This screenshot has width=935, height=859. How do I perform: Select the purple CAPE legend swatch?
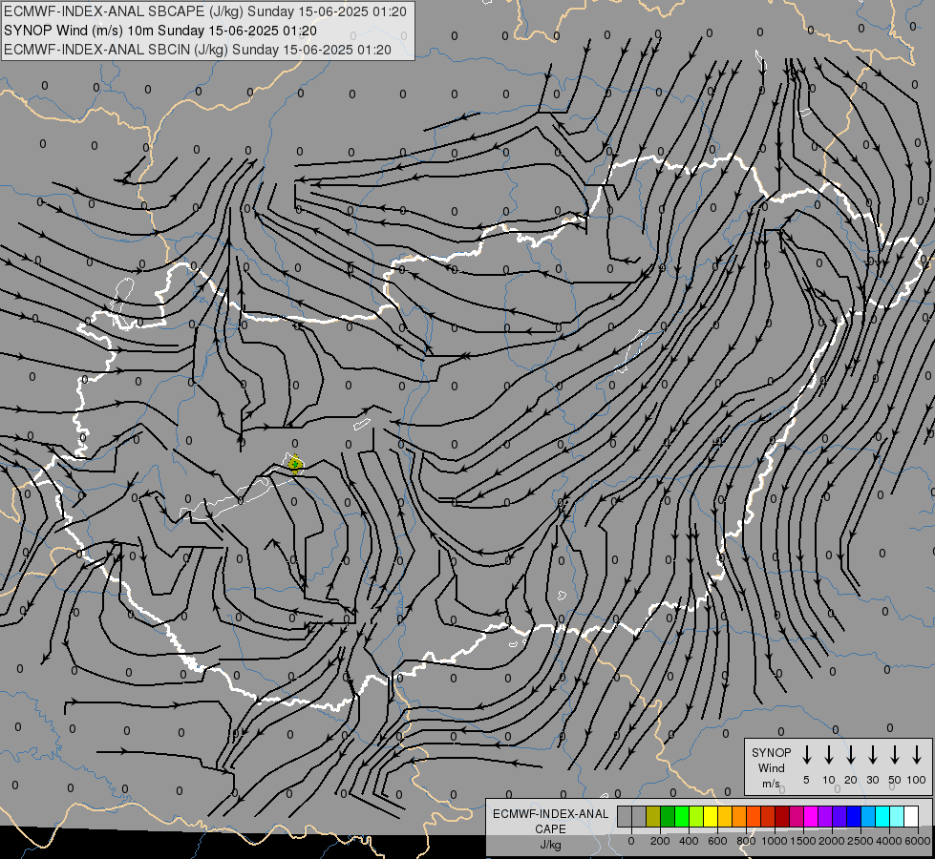pyautogui.click(x=825, y=817)
